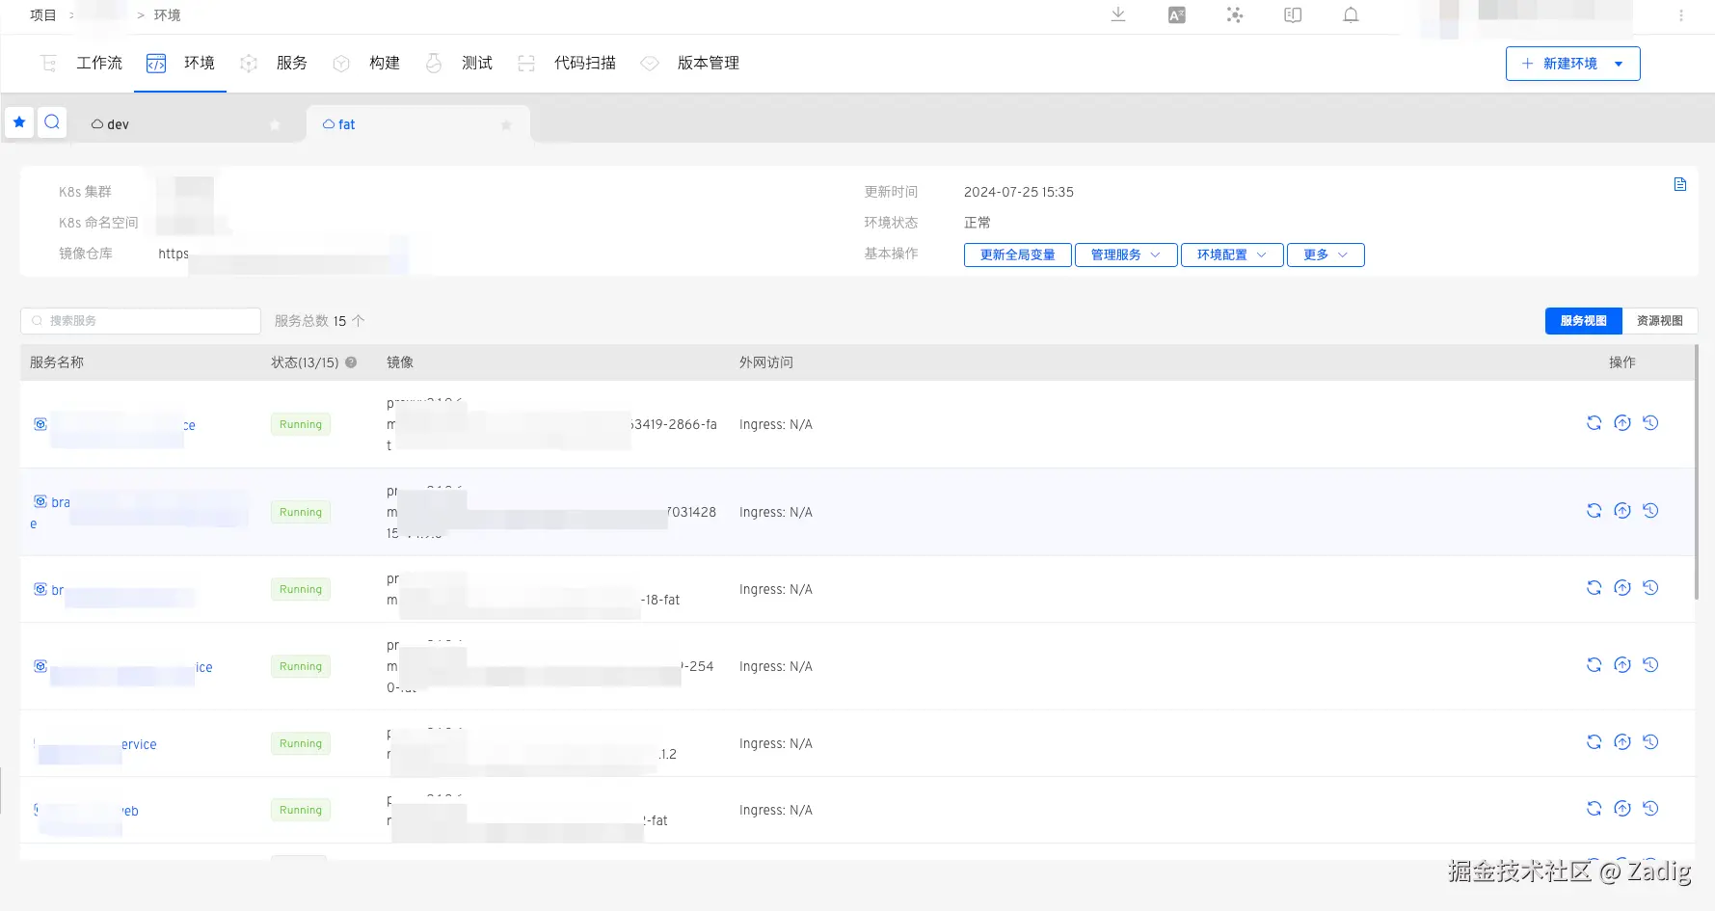Open the clock history icon for image ending -254
The image size is (1715, 911).
coord(1650,665)
